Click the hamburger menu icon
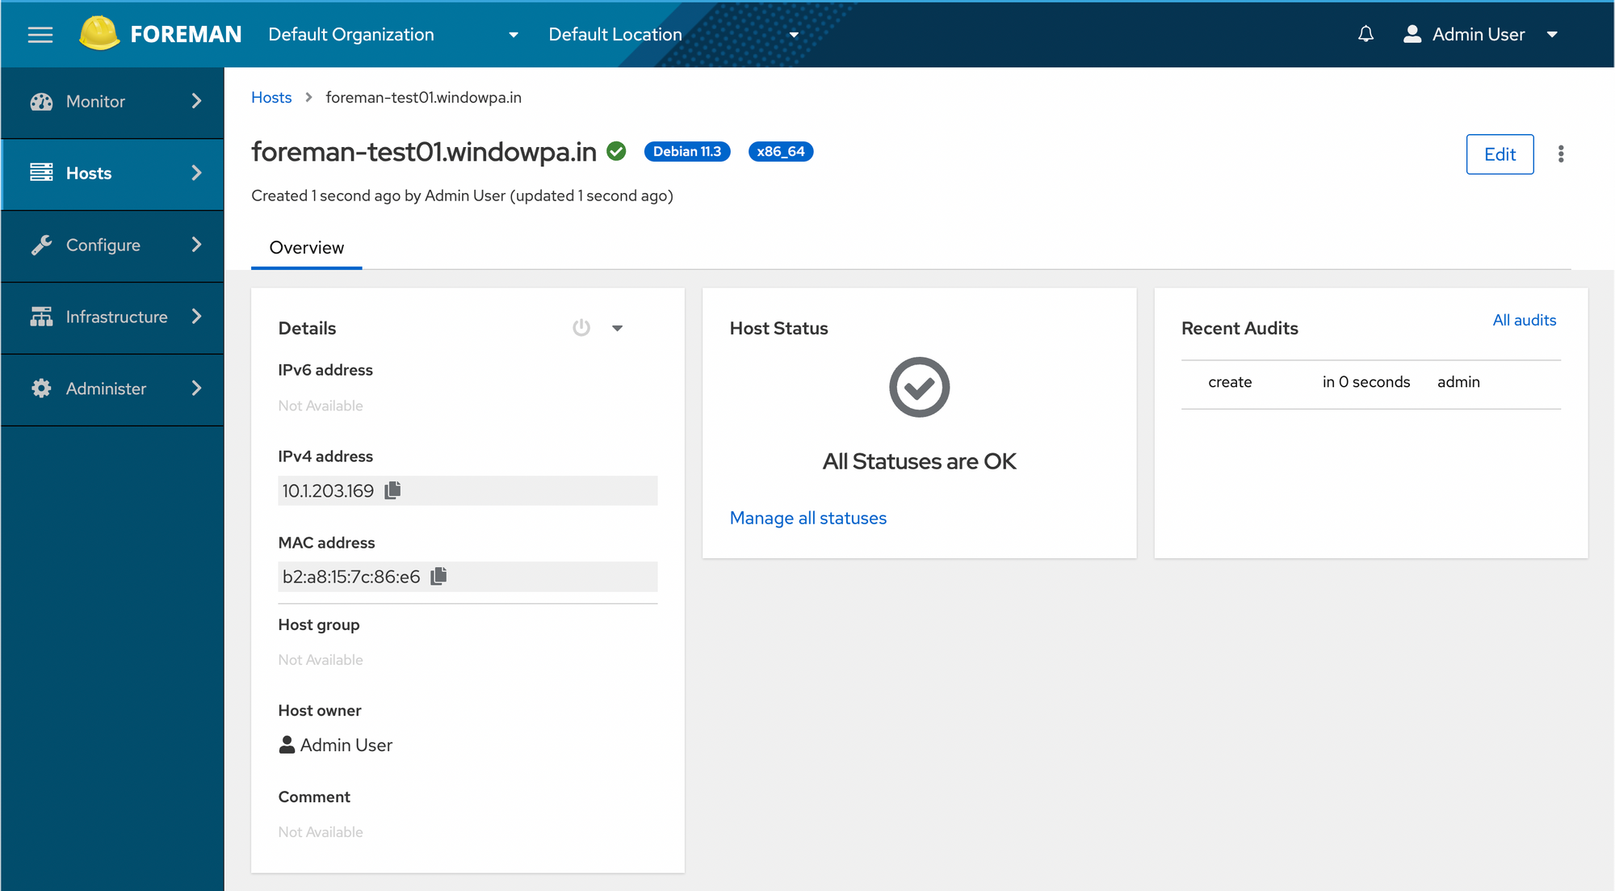The width and height of the screenshot is (1615, 891). point(40,35)
